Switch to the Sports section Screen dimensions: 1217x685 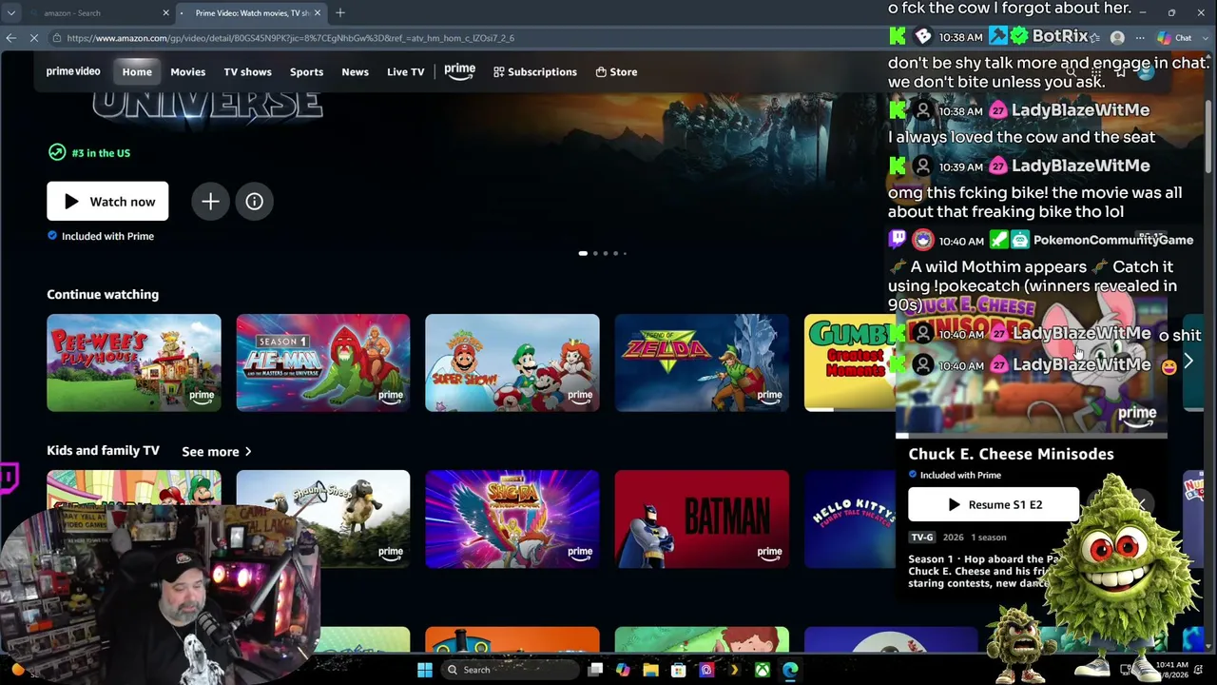coord(306,71)
